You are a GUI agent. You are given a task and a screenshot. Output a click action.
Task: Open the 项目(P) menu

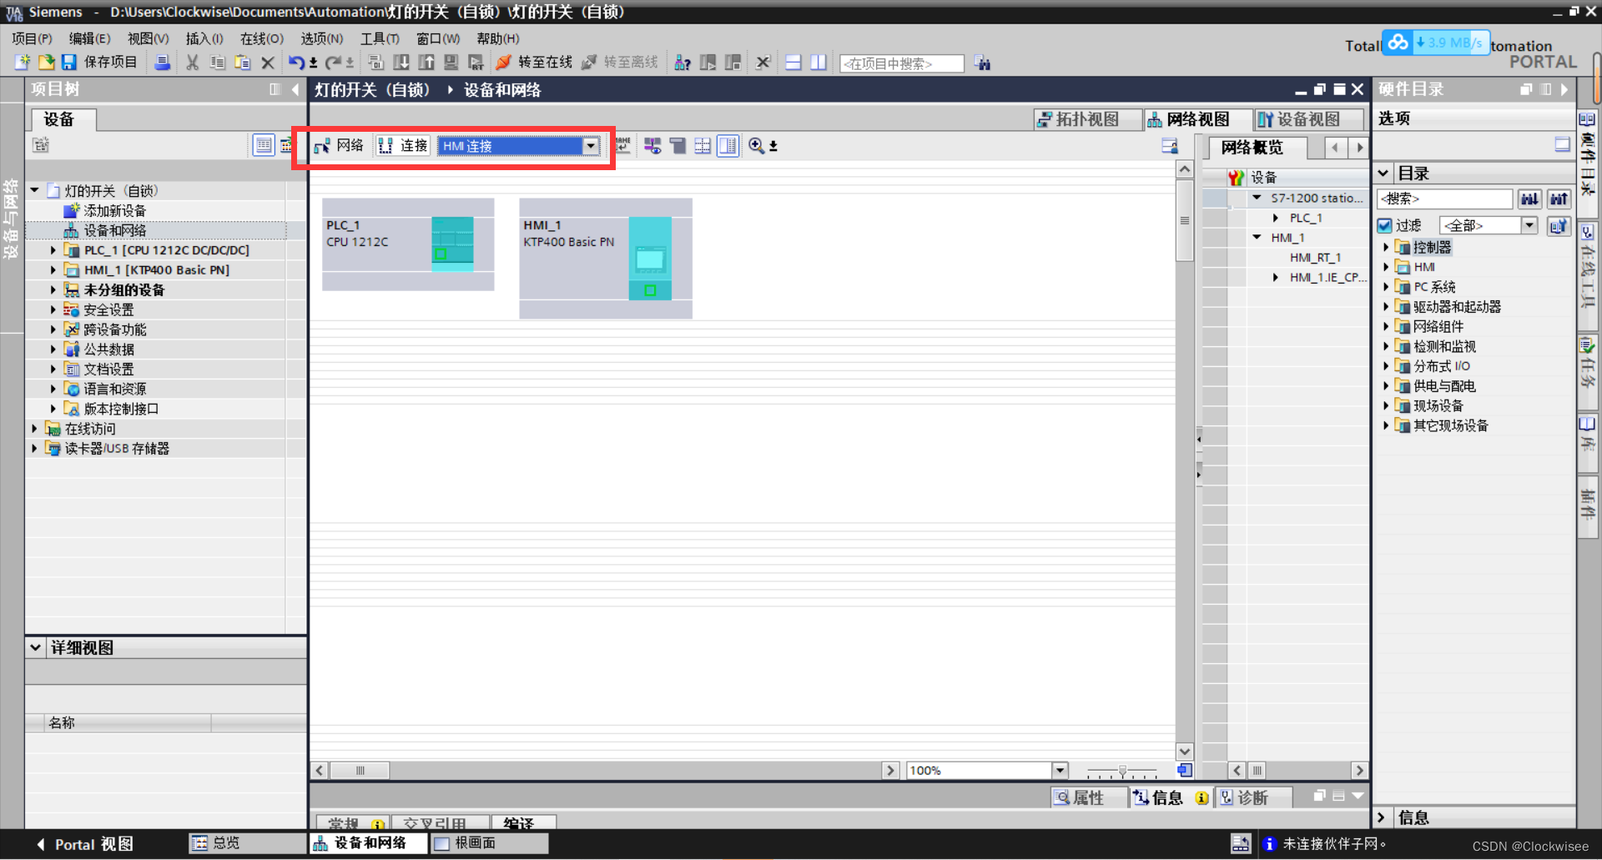[32, 38]
